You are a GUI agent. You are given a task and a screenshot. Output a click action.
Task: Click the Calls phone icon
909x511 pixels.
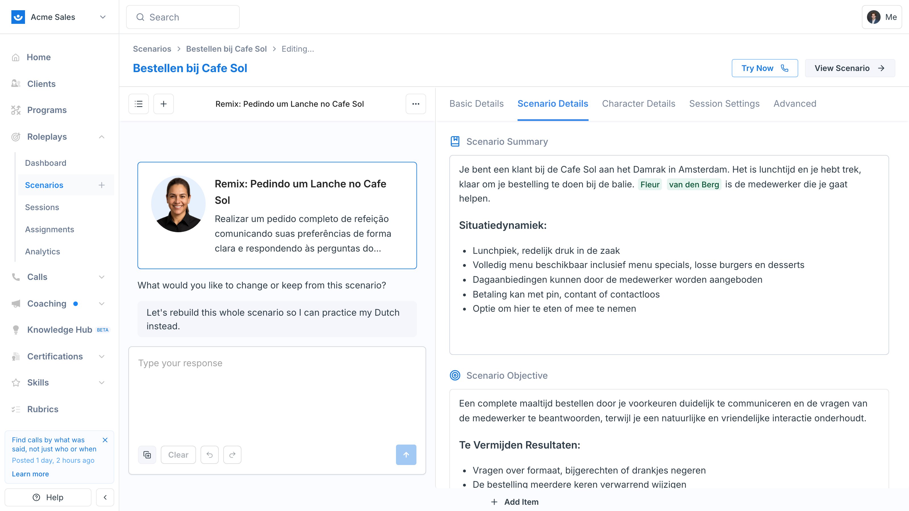tap(16, 277)
